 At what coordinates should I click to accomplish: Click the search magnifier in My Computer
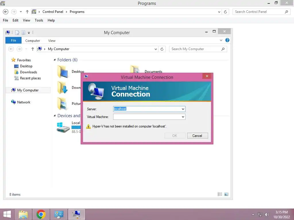[x=223, y=49]
